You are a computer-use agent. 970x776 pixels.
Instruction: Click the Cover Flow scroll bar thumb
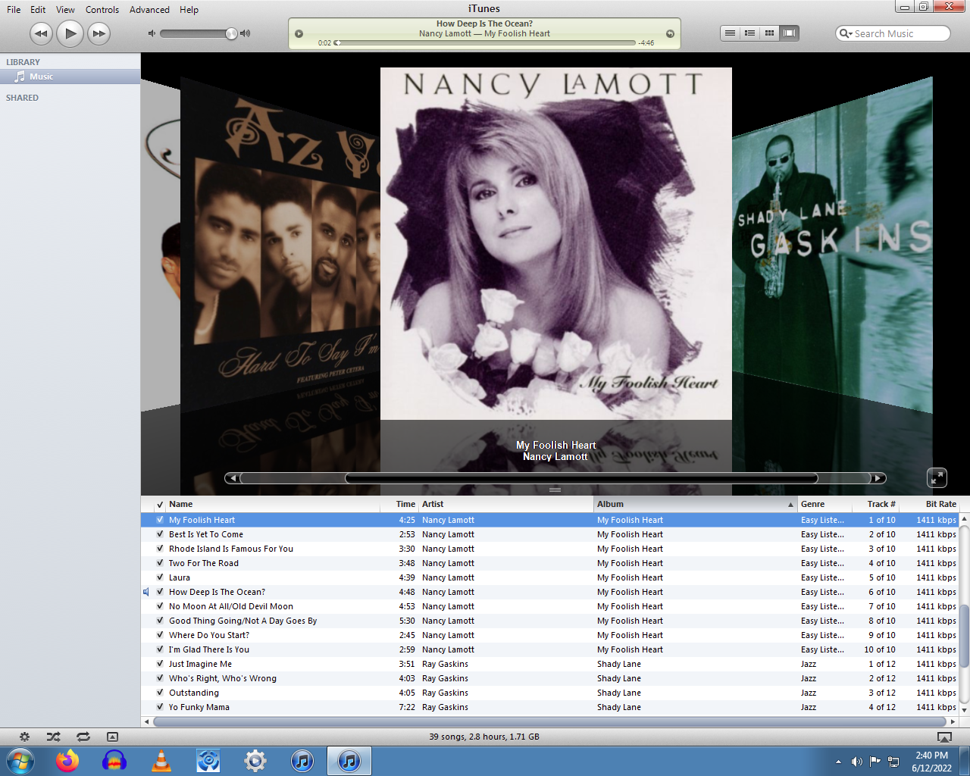[x=581, y=478]
